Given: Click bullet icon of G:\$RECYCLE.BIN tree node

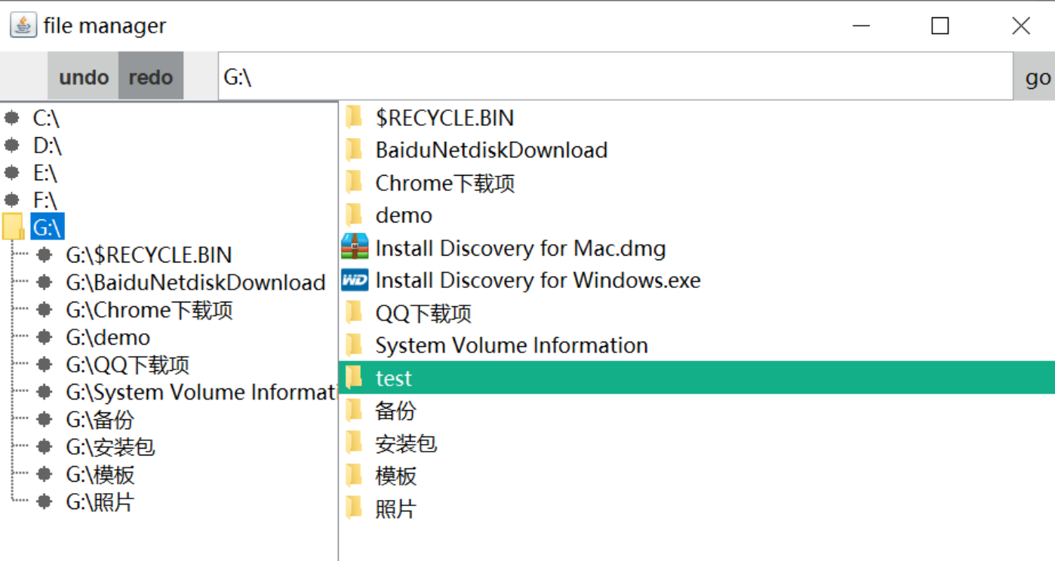Looking at the screenshot, I should pyautogui.click(x=45, y=255).
